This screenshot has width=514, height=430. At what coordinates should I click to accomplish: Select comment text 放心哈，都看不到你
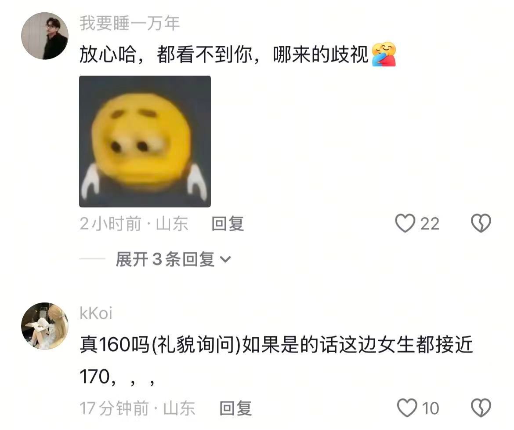coord(166,55)
